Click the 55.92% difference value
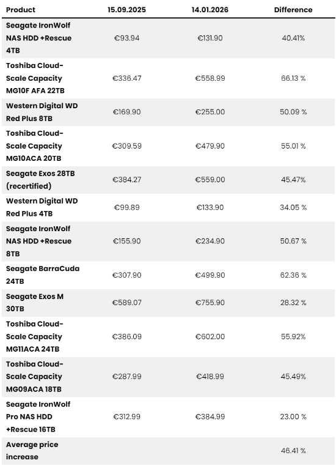This screenshot has height=466, width=336. (x=293, y=337)
